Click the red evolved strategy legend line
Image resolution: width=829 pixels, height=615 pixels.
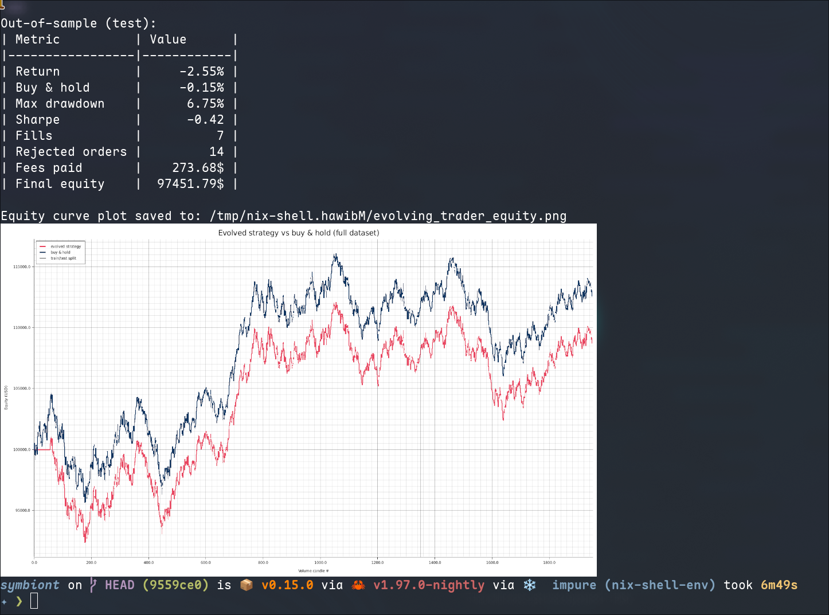[x=43, y=246]
